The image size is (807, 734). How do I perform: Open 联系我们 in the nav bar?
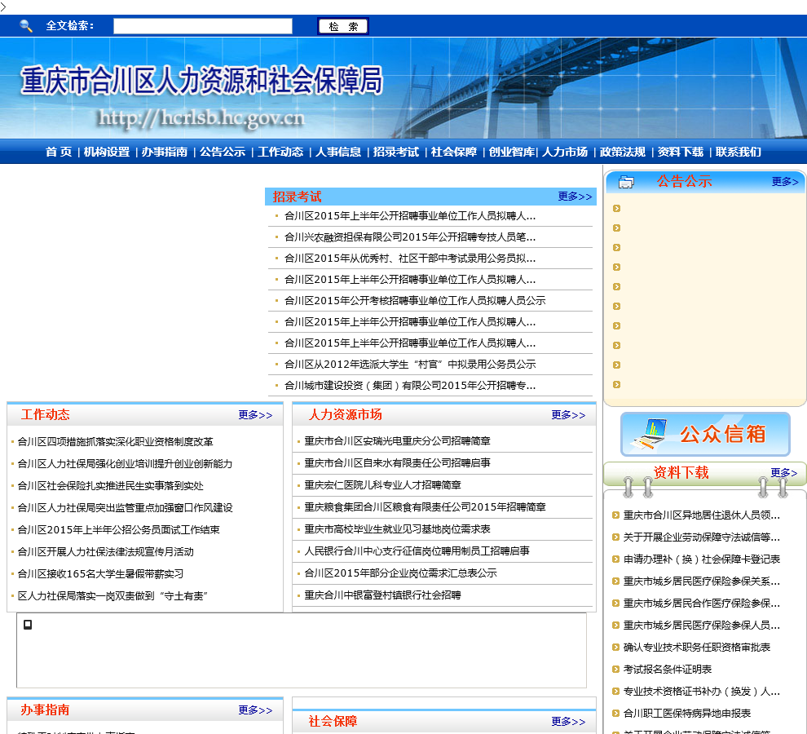click(738, 152)
